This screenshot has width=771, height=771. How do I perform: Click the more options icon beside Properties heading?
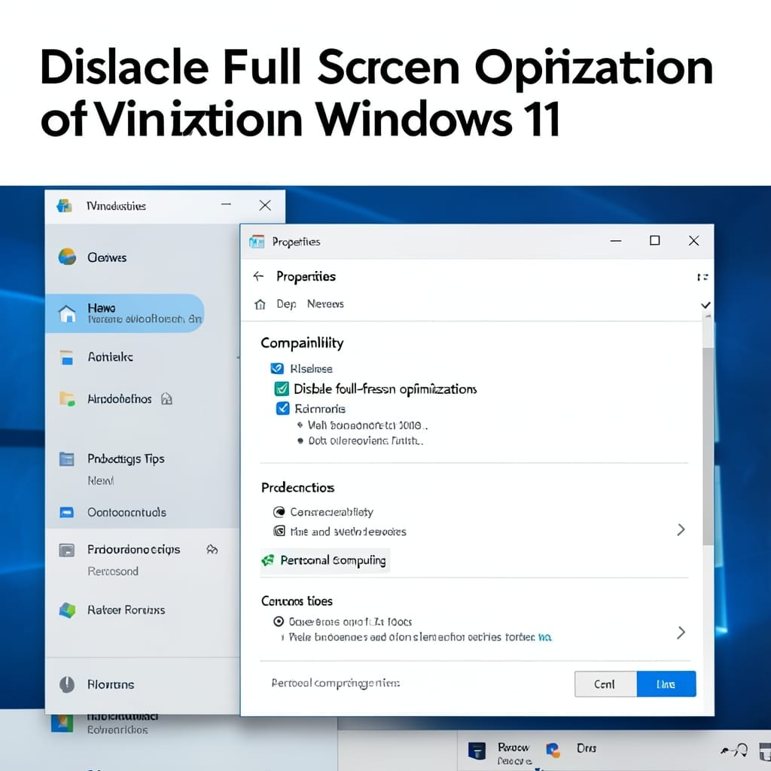click(x=702, y=277)
